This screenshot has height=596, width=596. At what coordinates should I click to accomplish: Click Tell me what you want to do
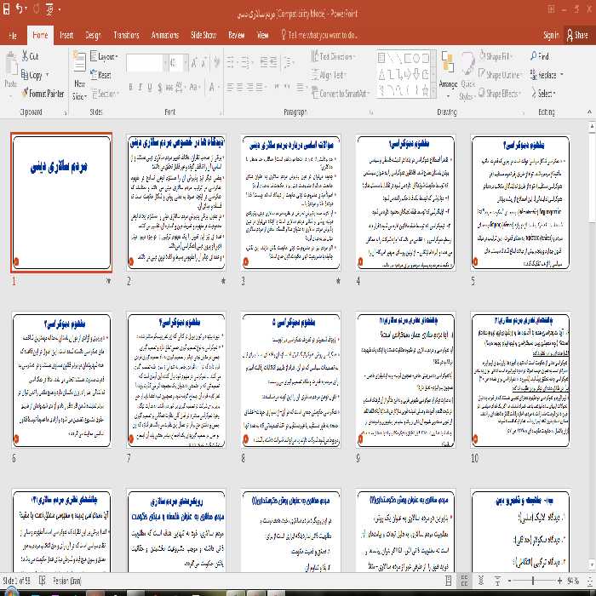[x=318, y=35]
